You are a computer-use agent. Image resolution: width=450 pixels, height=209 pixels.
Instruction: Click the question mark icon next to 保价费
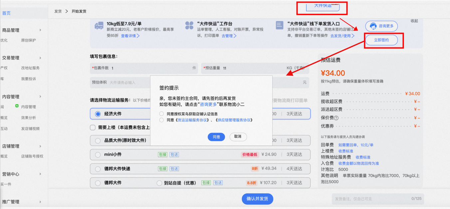pos(336,118)
